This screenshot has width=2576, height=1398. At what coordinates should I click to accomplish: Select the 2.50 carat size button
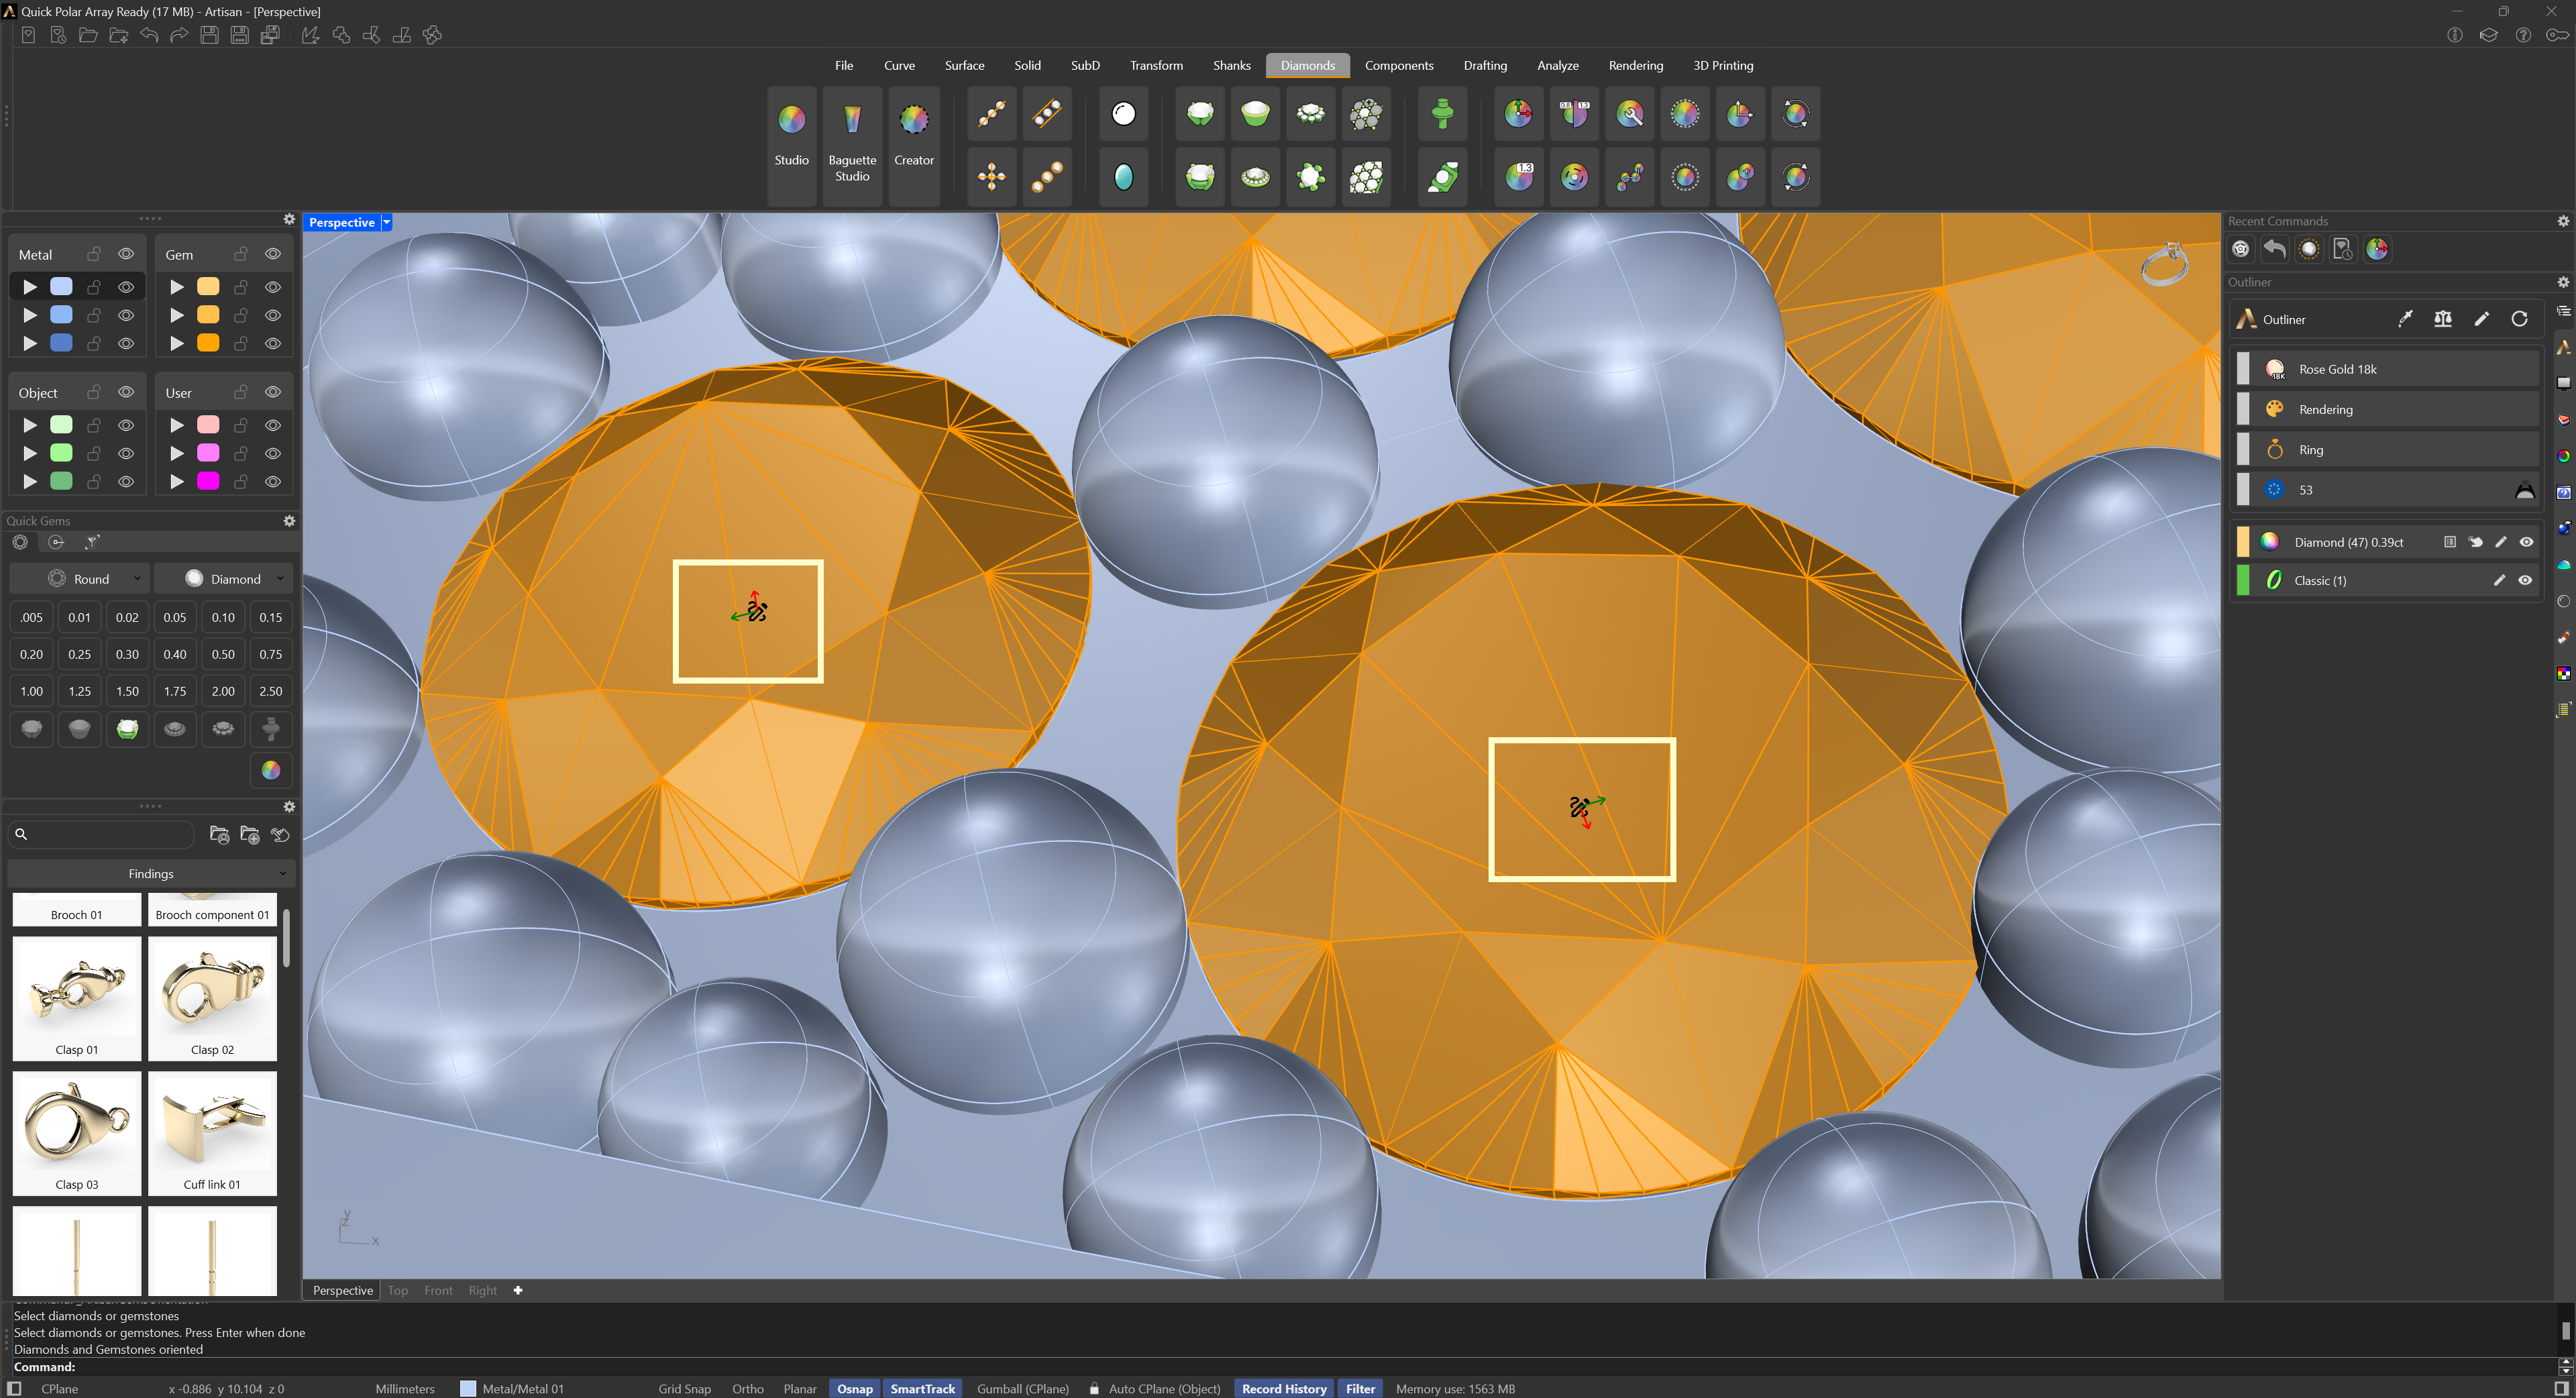coord(271,691)
